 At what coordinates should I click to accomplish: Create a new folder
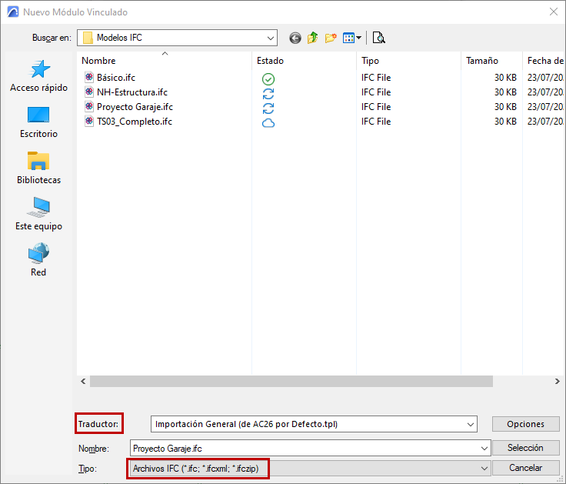point(330,38)
